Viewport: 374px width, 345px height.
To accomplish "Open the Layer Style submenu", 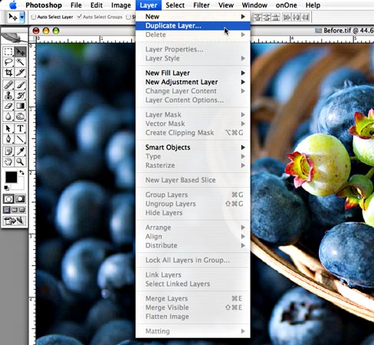I will point(193,58).
